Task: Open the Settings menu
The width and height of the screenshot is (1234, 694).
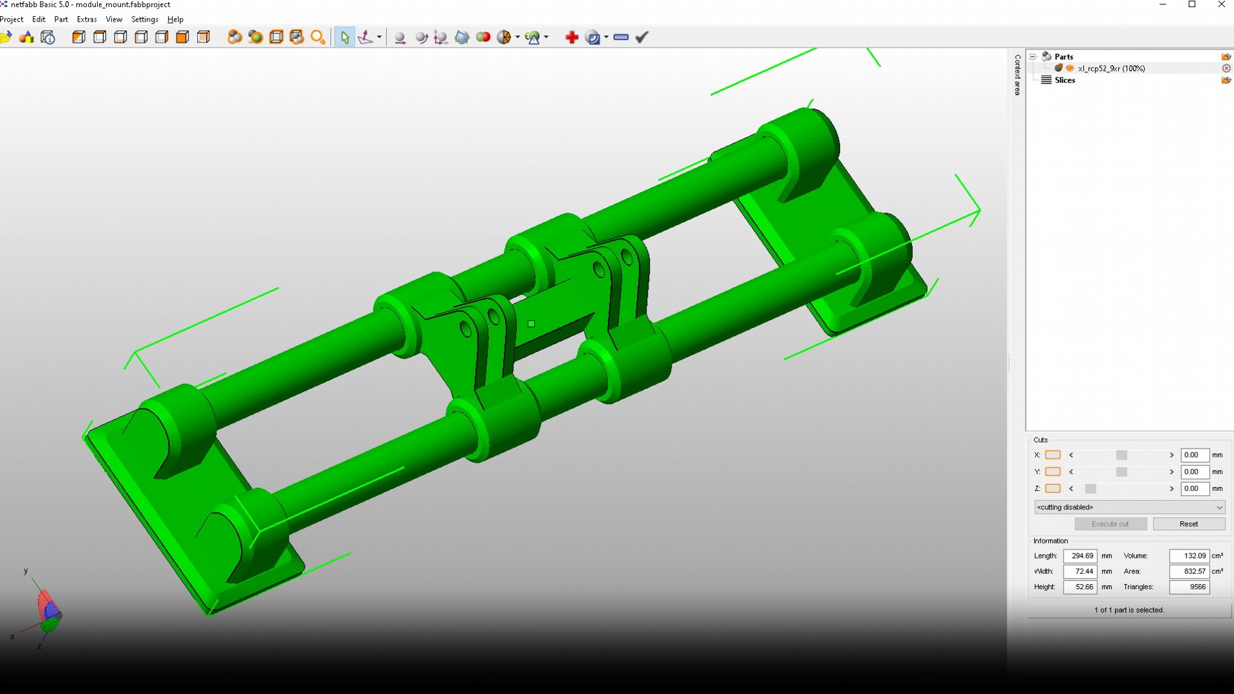Action: (x=145, y=19)
